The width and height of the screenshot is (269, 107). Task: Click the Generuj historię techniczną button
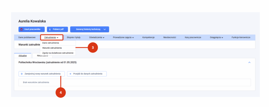pyautogui.click(x=90, y=29)
